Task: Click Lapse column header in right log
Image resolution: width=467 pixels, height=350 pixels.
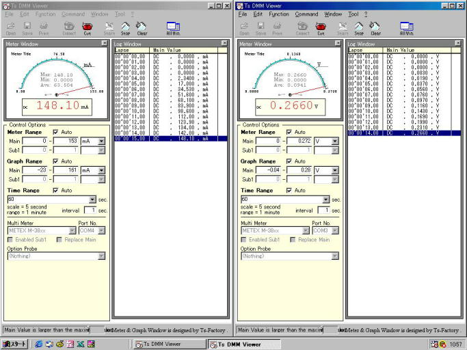Action: tap(366, 50)
